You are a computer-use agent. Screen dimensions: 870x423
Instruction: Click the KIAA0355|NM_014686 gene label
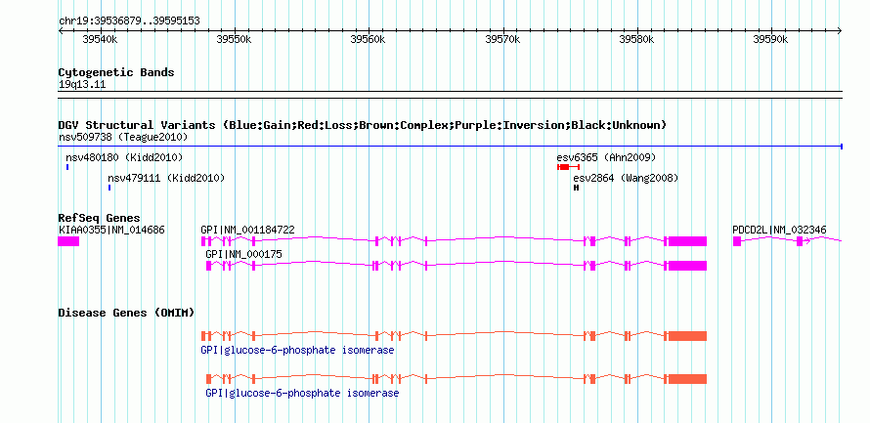(x=111, y=230)
